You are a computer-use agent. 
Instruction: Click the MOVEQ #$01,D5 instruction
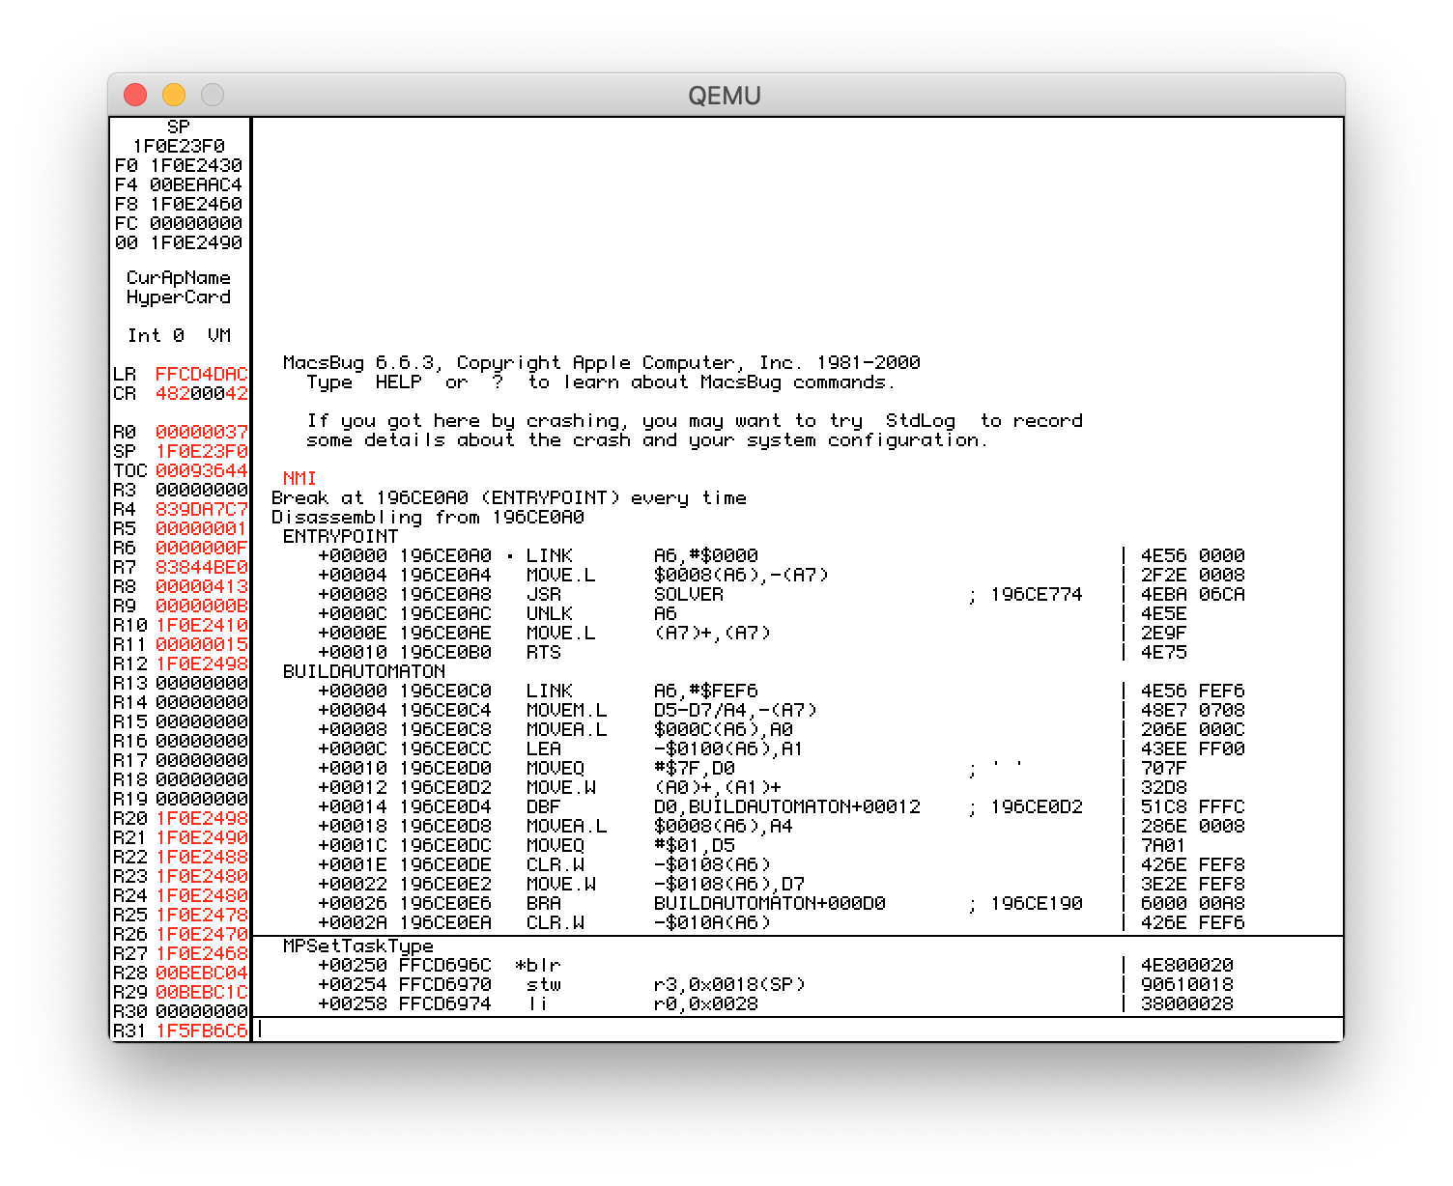pos(631,845)
